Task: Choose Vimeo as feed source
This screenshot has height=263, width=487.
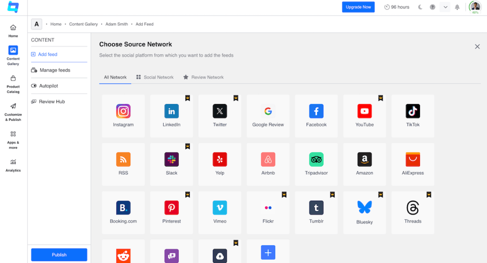Action: tap(220, 213)
